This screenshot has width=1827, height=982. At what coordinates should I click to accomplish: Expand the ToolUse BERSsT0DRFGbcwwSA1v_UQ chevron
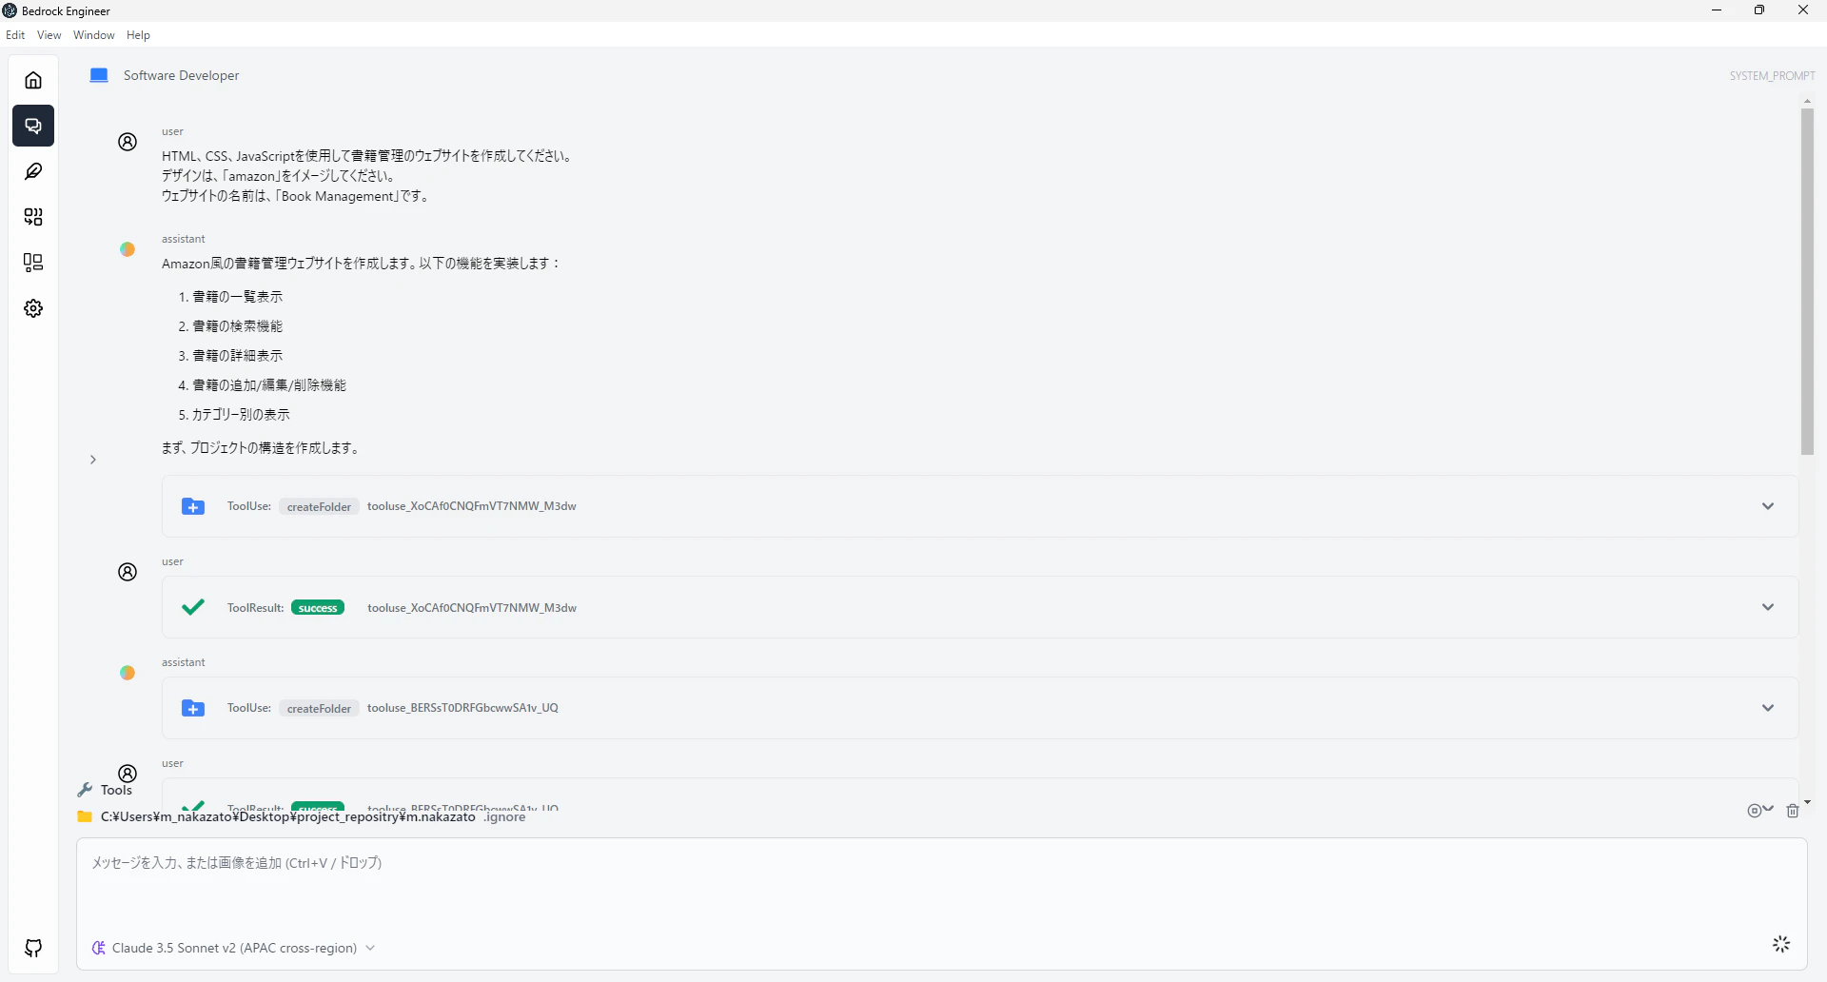1768,708
